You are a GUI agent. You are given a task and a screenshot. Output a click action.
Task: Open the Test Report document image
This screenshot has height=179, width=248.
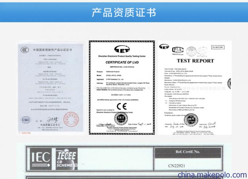click(195, 88)
